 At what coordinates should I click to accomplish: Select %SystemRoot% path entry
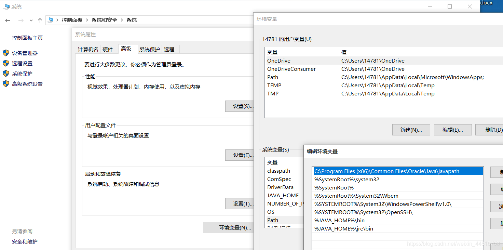tap(398, 188)
